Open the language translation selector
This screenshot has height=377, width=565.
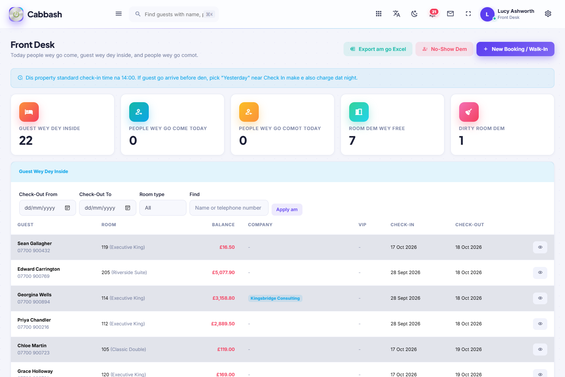click(x=397, y=14)
